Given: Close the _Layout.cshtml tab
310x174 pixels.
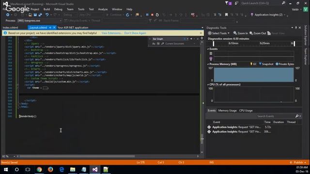Looking at the screenshot, I should (x=54, y=28).
